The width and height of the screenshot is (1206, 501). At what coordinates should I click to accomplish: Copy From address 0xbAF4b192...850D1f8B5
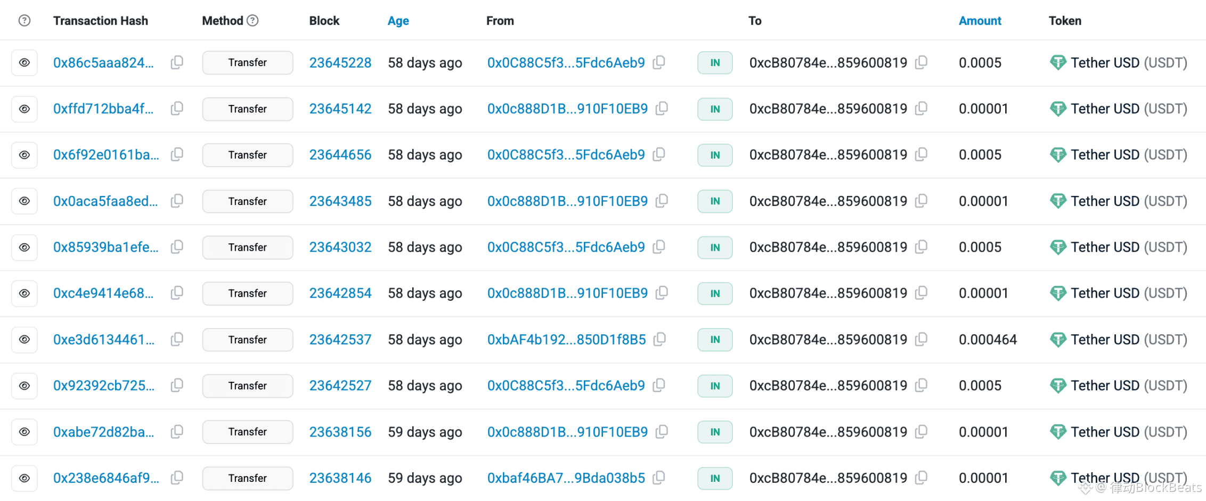(659, 339)
